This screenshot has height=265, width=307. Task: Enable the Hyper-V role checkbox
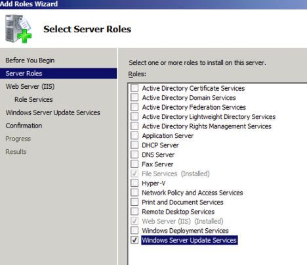[x=134, y=183]
